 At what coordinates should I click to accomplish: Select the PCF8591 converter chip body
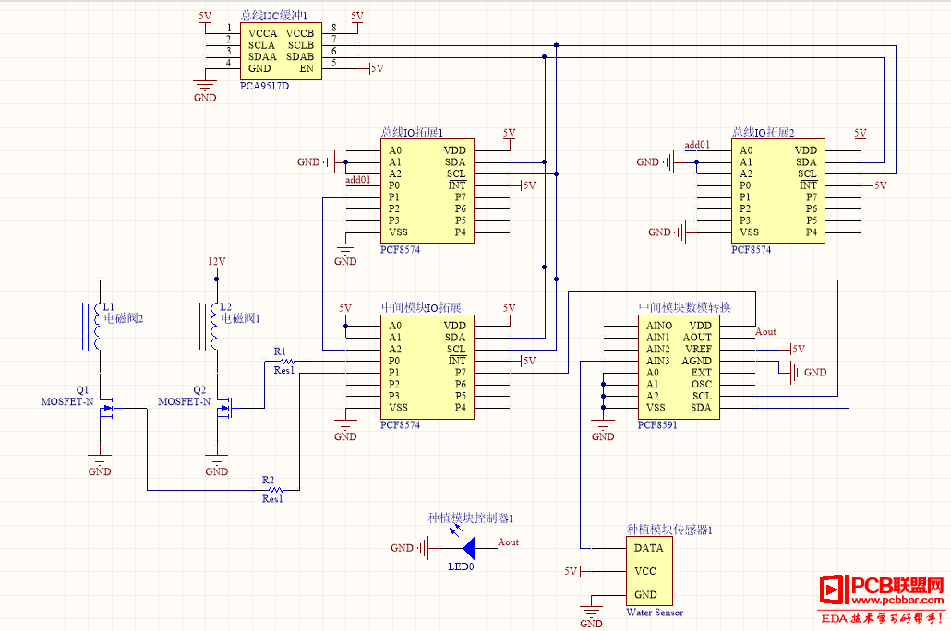(x=679, y=367)
